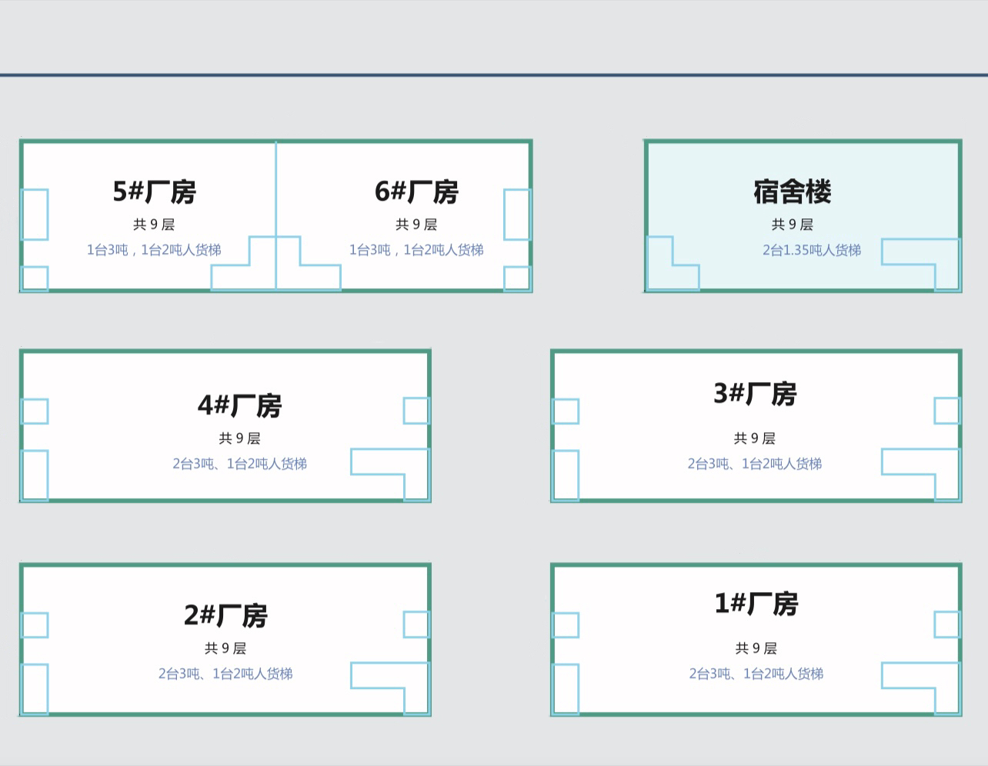Click elevator info under 6#厂房

pyautogui.click(x=416, y=250)
